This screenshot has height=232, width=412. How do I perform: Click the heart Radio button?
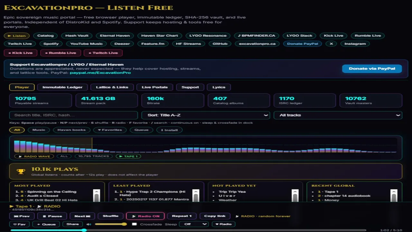[x=223, y=224]
